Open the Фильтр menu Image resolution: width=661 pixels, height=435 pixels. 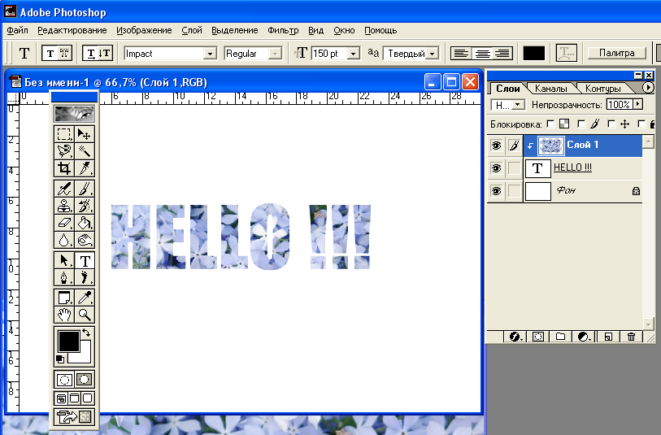click(285, 30)
